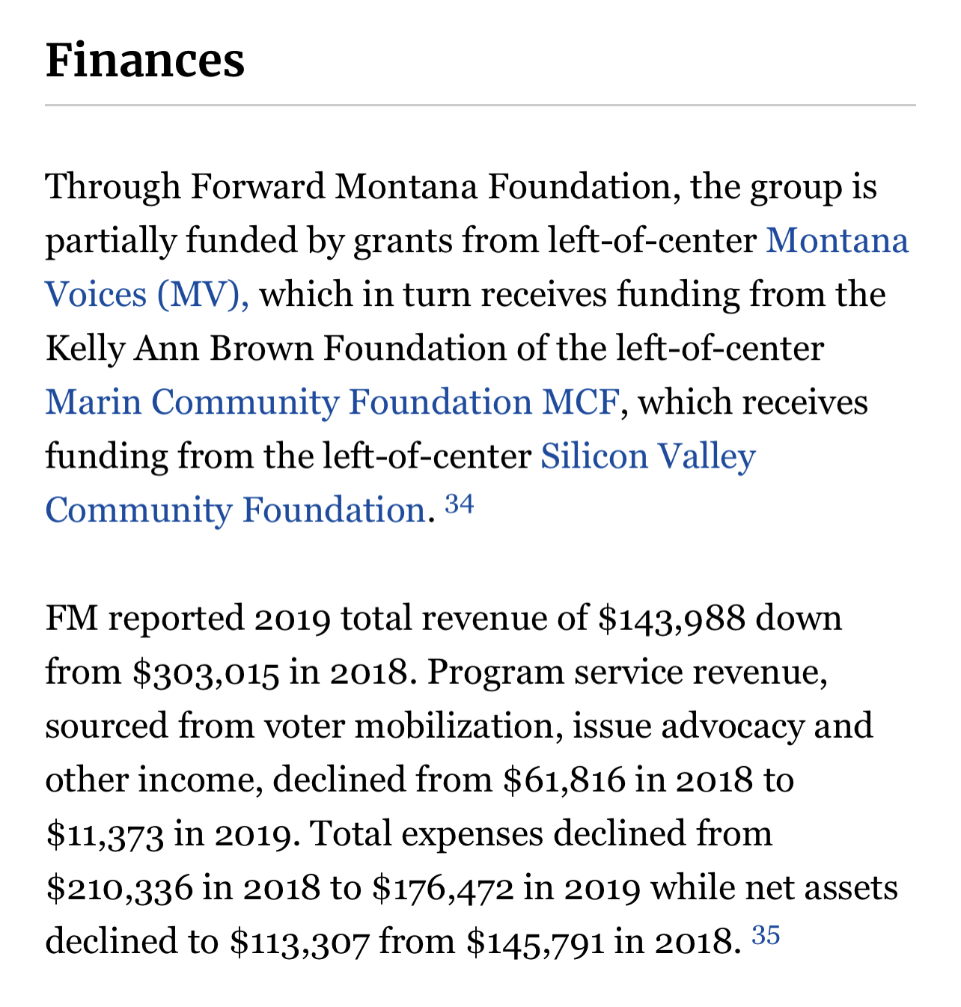Open footnote reference 35

[766, 936]
